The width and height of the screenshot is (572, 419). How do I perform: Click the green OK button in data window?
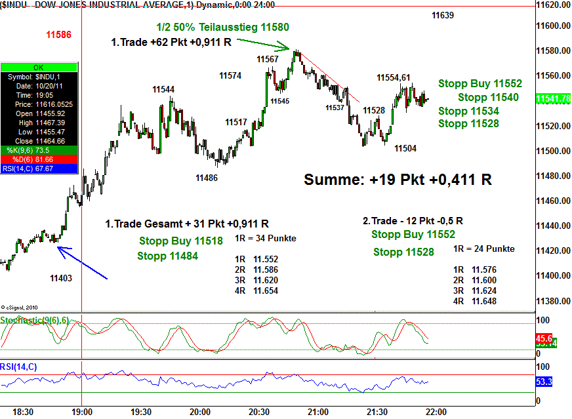[x=39, y=67]
